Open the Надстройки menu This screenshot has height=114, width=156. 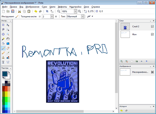tap(75, 7)
